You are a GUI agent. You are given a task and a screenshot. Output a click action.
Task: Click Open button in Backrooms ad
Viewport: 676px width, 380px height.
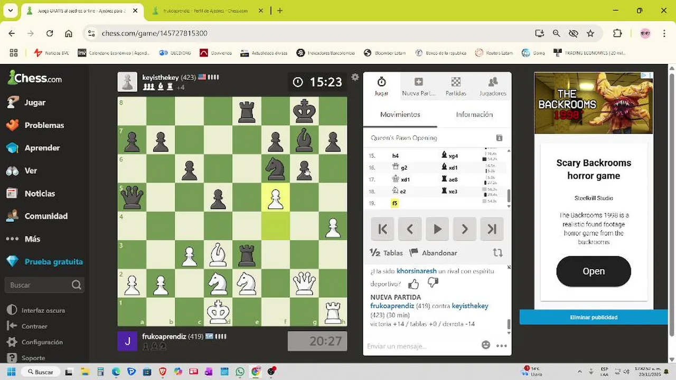pos(594,271)
